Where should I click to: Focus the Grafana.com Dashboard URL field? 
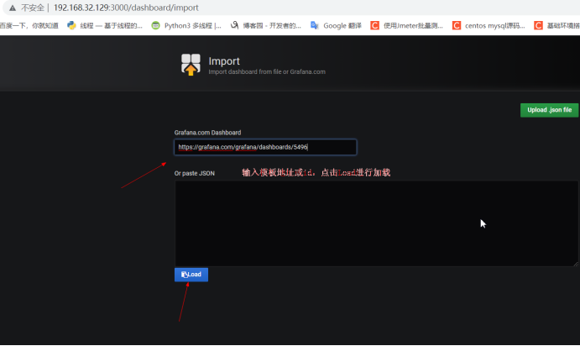[265, 147]
